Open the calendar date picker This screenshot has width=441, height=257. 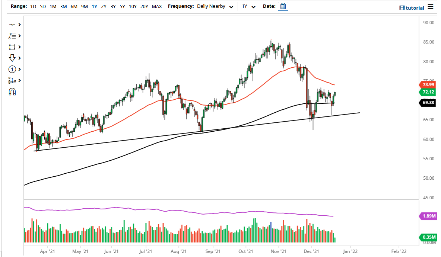click(x=283, y=6)
